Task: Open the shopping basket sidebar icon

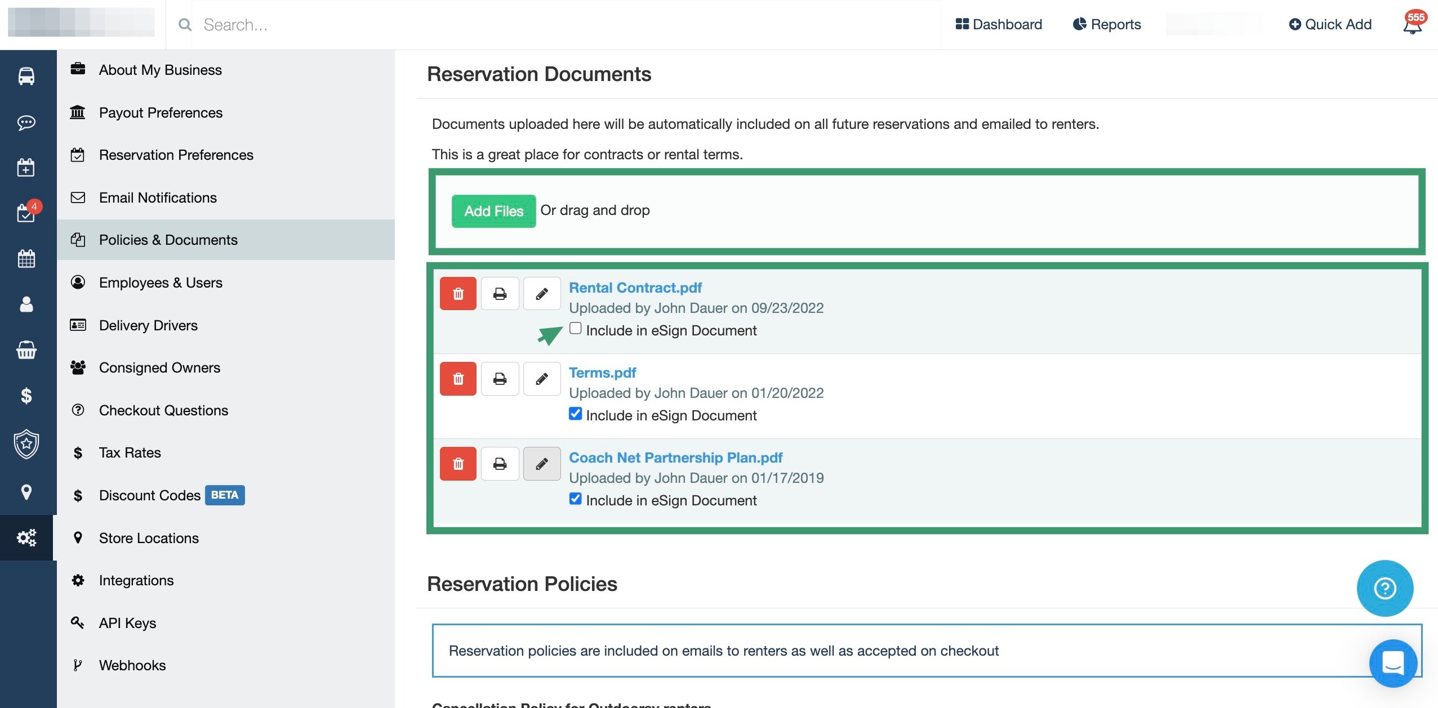Action: 26,350
